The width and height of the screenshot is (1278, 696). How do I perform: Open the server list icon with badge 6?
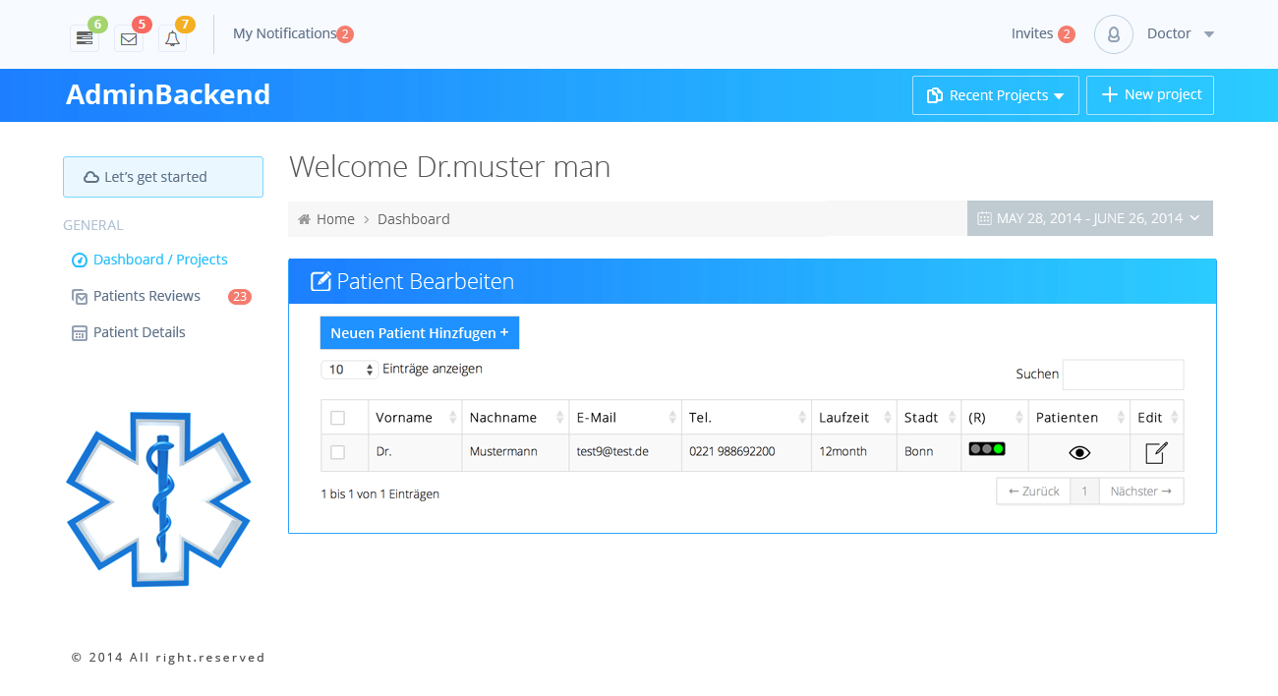coord(85,38)
